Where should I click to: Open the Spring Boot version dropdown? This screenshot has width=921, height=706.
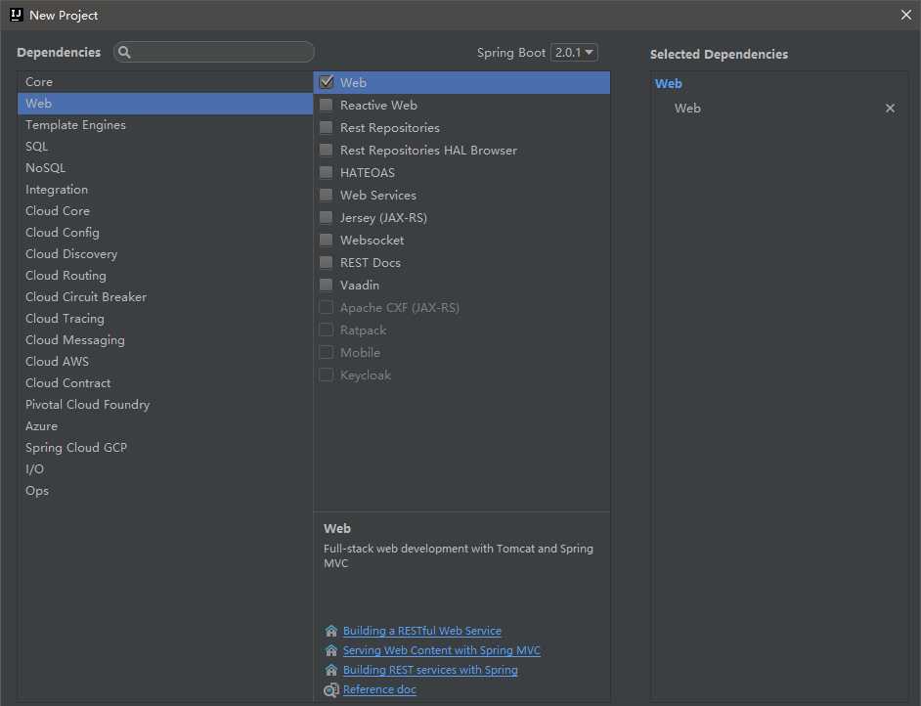(x=574, y=52)
